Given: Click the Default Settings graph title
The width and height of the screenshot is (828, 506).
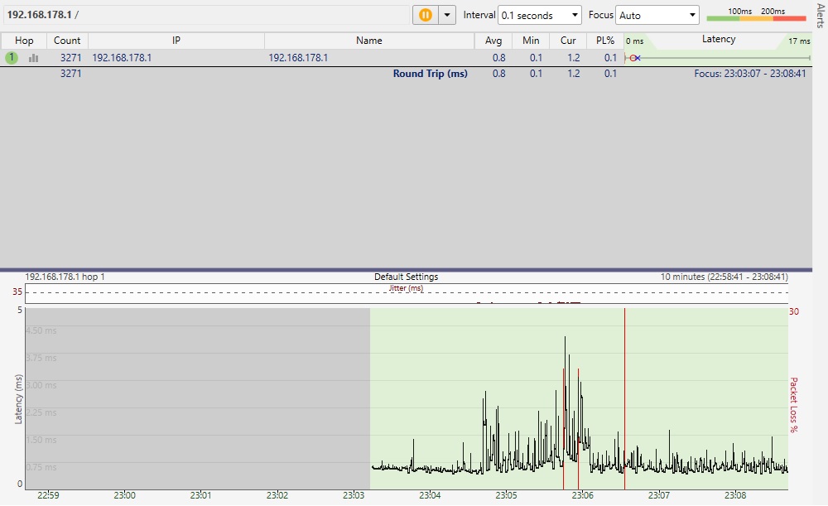Looking at the screenshot, I should point(406,277).
